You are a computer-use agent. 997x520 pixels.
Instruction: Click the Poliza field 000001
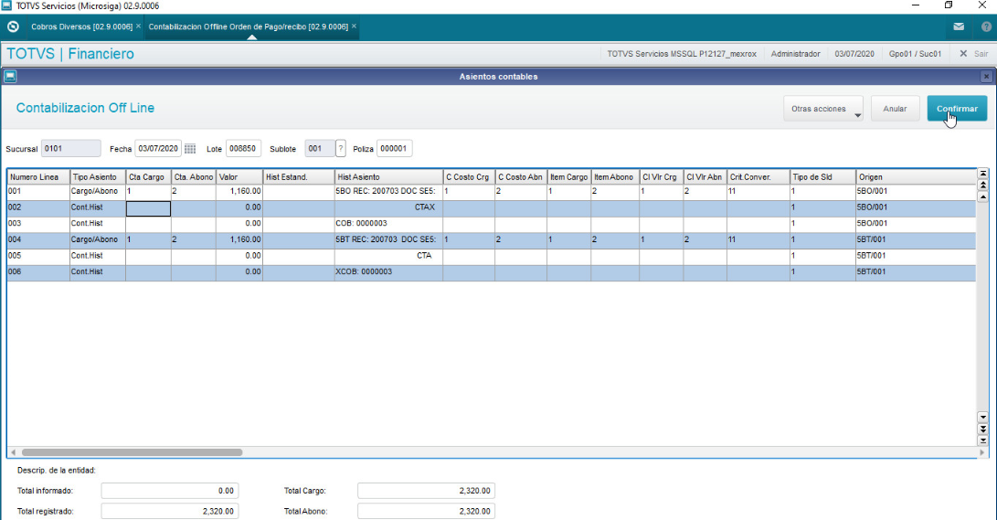[x=394, y=149]
